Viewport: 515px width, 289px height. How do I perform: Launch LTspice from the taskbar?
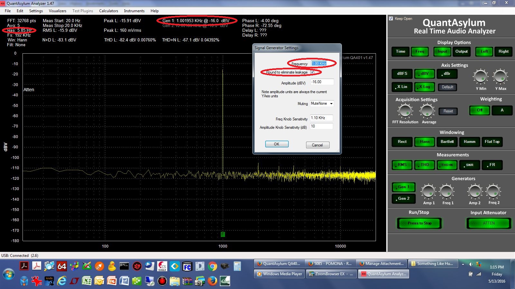(x=74, y=281)
